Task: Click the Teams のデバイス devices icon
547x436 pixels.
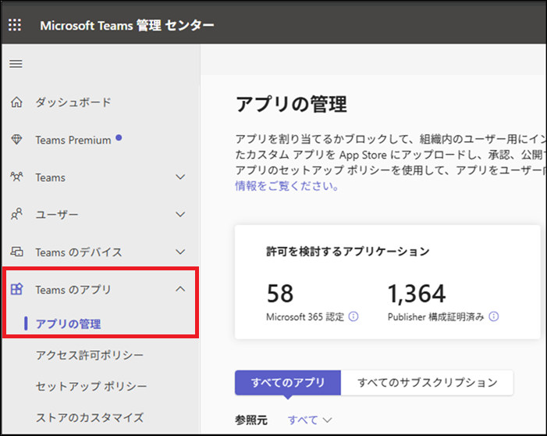Action: pos(16,252)
